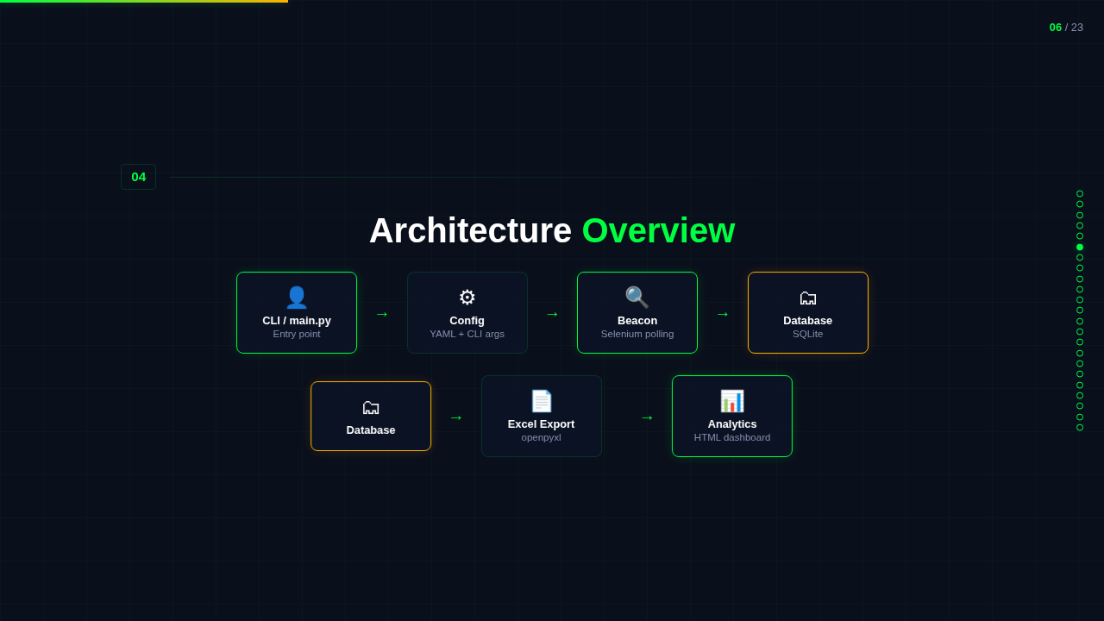Click the folder icon in Database SQLite card
The height and width of the screenshot is (621, 1104).
[808, 298]
